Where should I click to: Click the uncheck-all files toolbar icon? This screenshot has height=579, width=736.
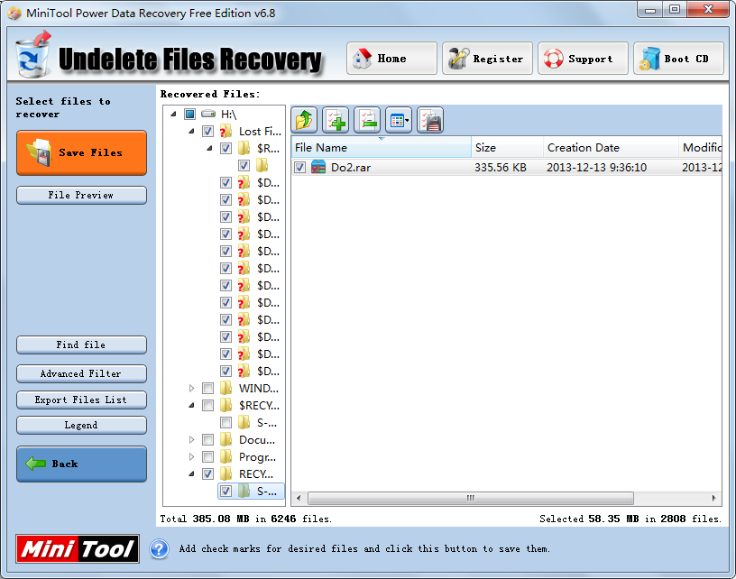coord(367,120)
